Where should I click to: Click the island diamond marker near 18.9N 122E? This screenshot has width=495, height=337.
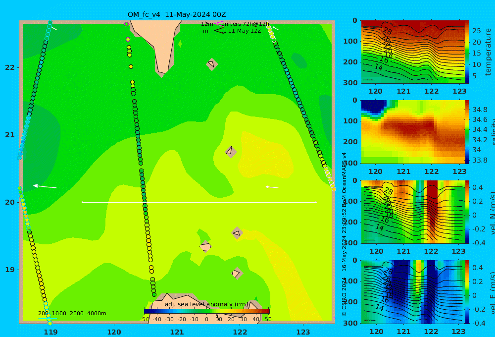coord(237,273)
